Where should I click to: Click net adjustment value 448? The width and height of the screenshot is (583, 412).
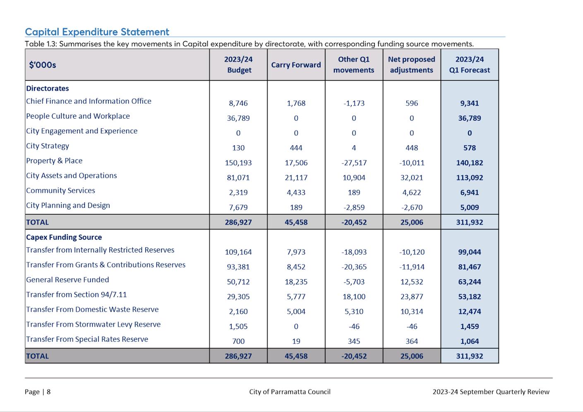[412, 148]
